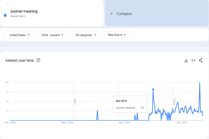This screenshot has width=209, height=139.
Task: Click the 75 value on y-axis
Action: pyautogui.click(x=8, y=92)
